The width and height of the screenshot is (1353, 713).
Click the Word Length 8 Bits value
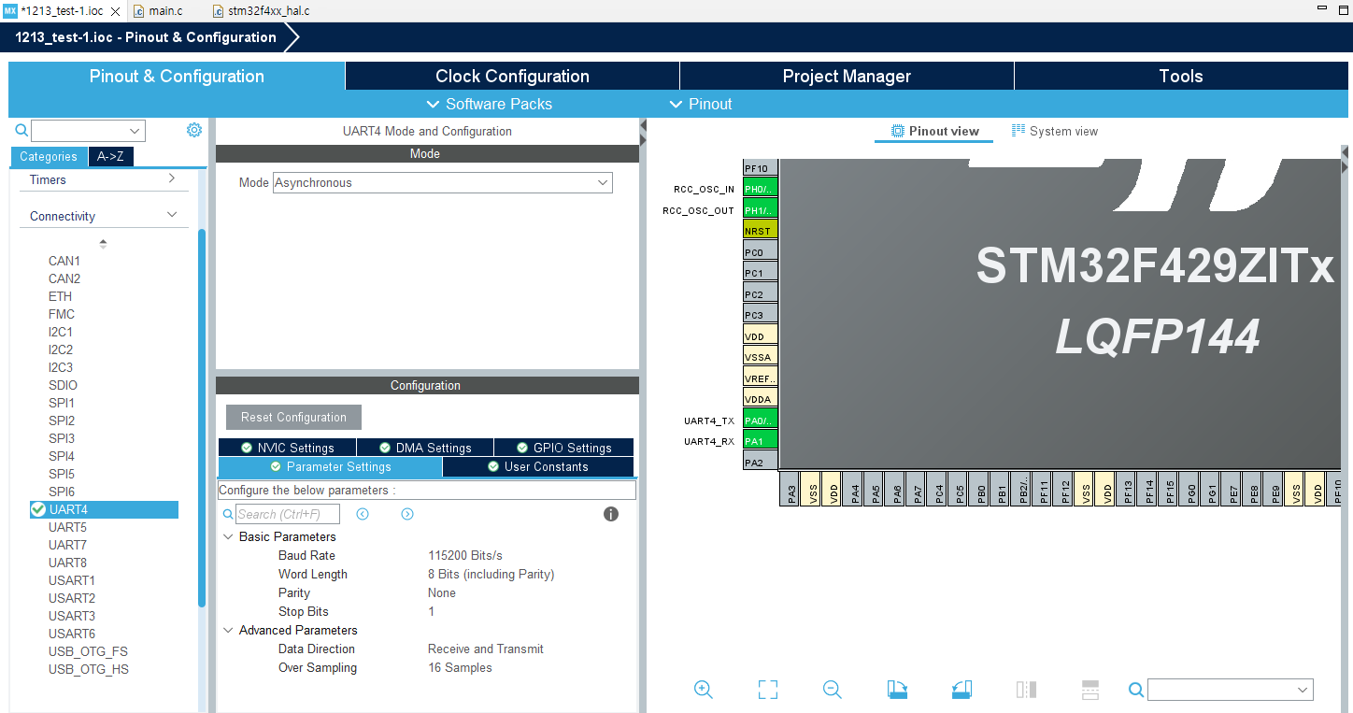[491, 575]
